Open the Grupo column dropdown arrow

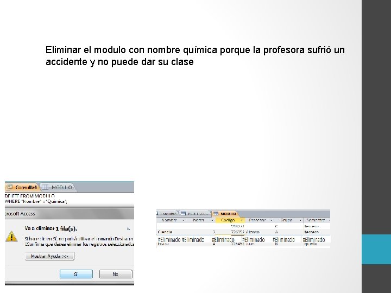[x=300, y=220]
